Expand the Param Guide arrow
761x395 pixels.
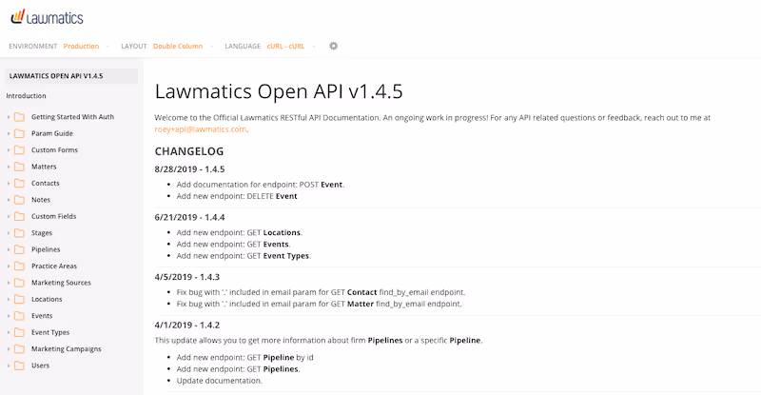point(9,133)
